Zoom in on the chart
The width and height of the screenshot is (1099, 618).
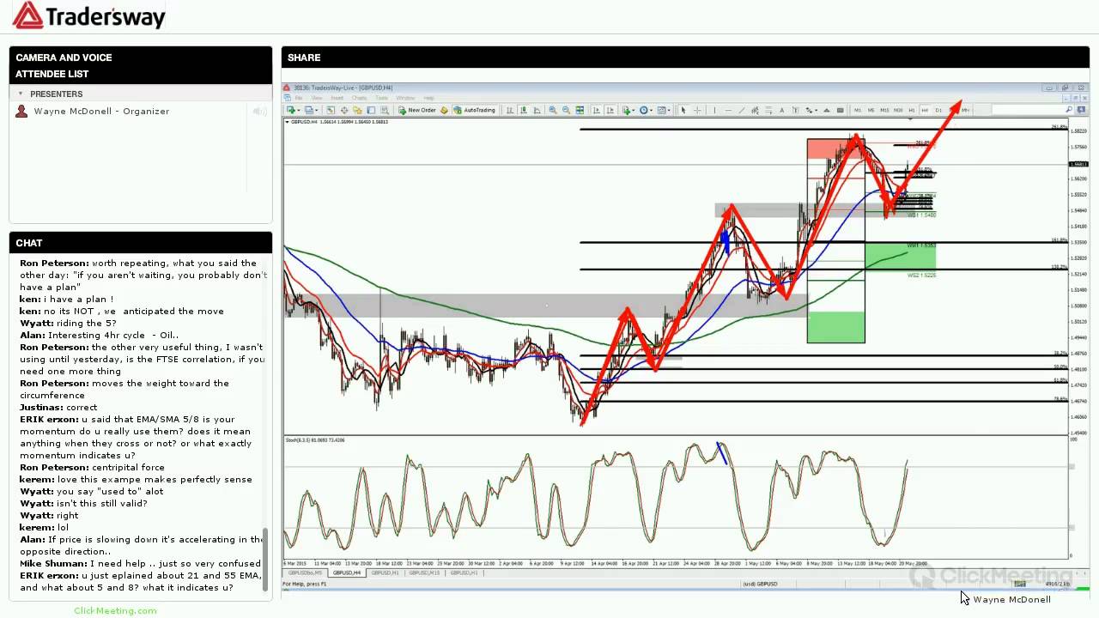(552, 110)
